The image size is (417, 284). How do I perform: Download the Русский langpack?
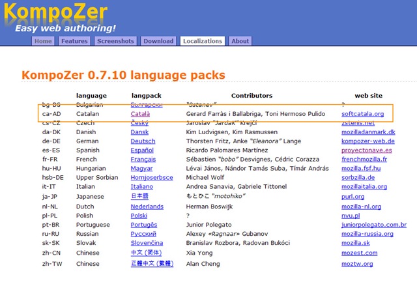tap(143, 234)
